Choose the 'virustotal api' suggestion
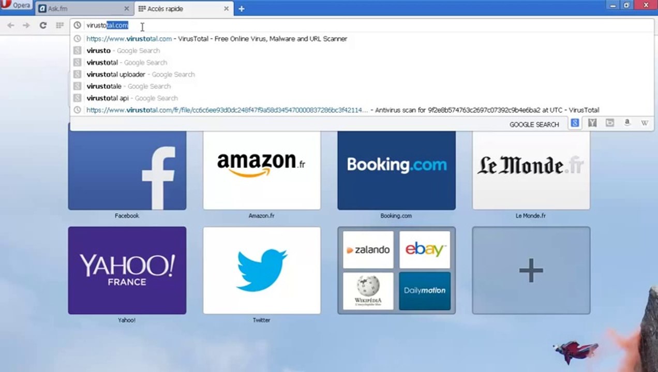This screenshot has height=372, width=658. click(363, 98)
